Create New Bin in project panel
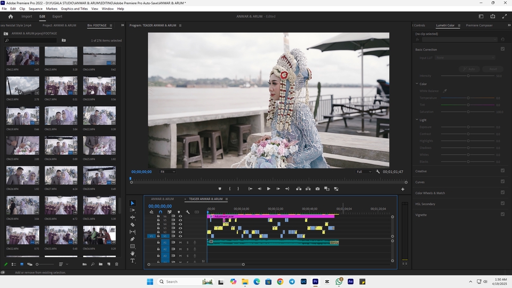This screenshot has width=512, height=288. coord(101,264)
